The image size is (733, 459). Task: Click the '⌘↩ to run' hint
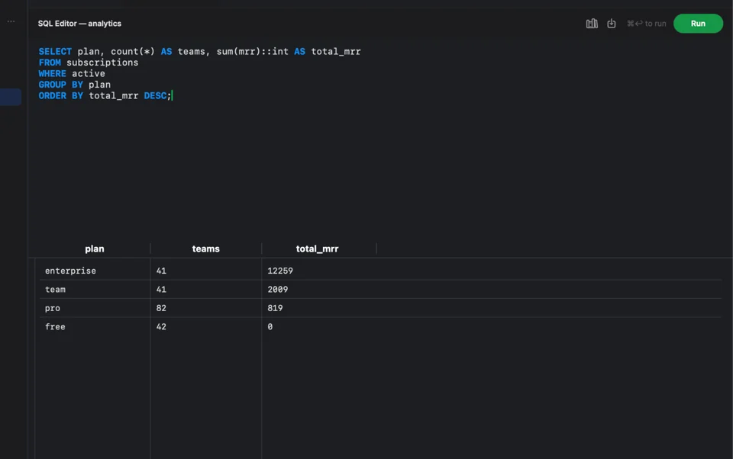pos(647,24)
